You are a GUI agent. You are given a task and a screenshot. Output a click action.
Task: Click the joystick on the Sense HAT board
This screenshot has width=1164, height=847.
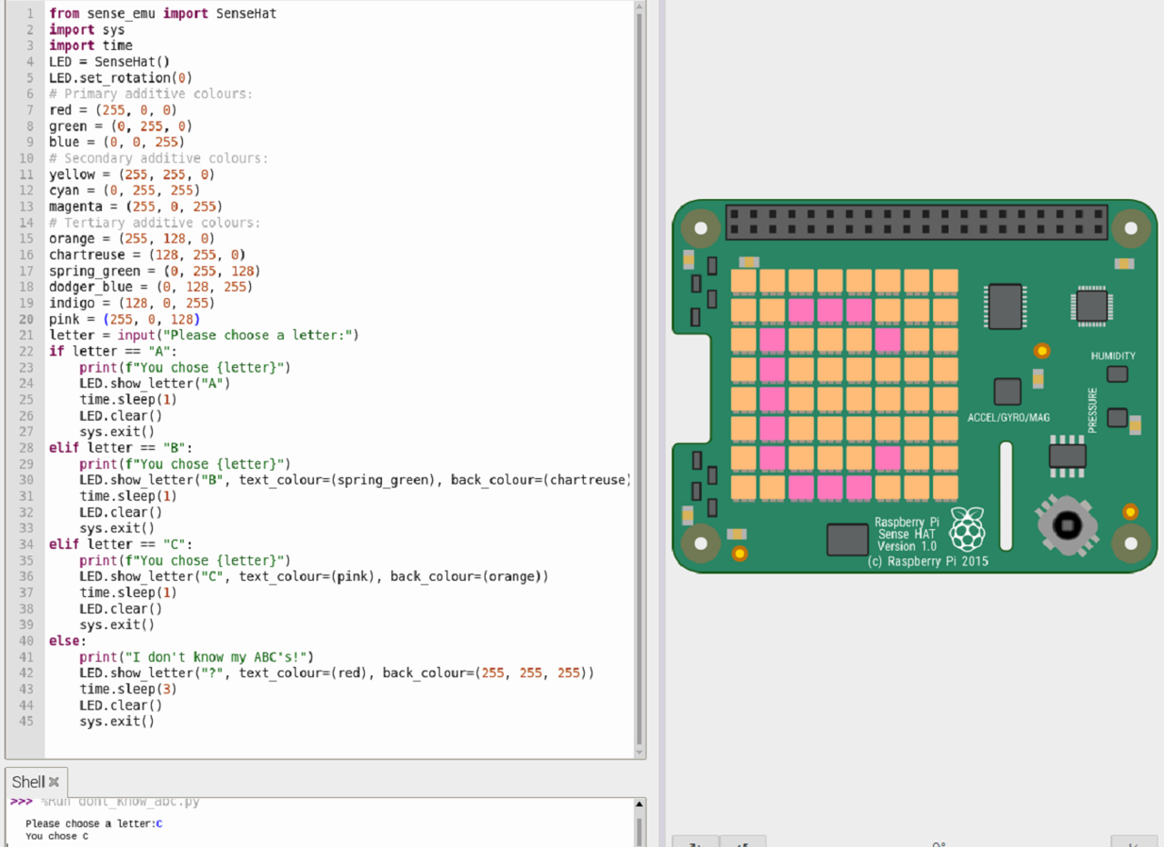(1066, 525)
